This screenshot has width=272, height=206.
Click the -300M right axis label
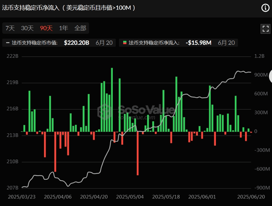coord(262,150)
